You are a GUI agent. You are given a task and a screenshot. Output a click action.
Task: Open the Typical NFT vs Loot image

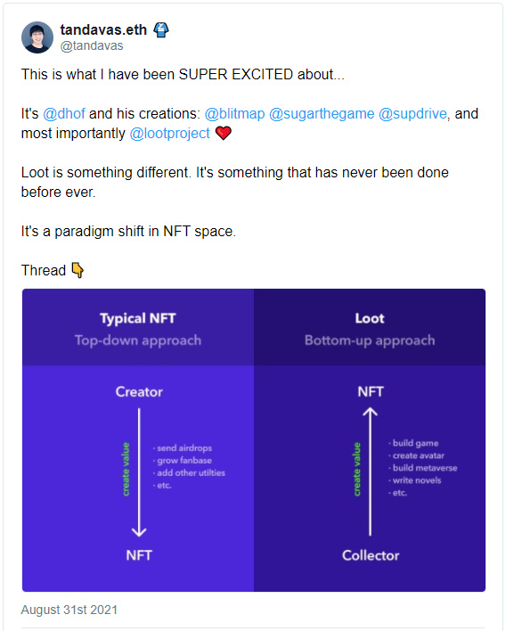pos(254,440)
